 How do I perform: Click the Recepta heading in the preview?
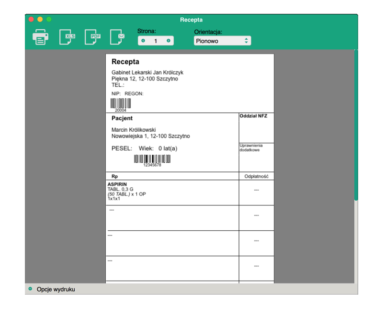pyautogui.click(x=125, y=62)
